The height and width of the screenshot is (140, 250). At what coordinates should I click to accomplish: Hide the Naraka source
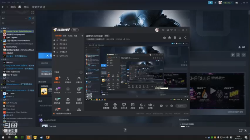(x=54, y=56)
